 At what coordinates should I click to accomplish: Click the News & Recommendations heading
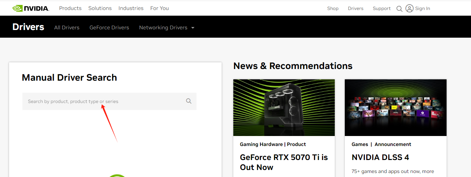[x=293, y=66]
